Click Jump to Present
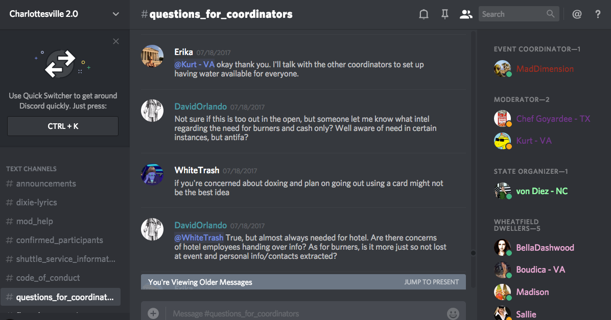 pyautogui.click(x=431, y=282)
